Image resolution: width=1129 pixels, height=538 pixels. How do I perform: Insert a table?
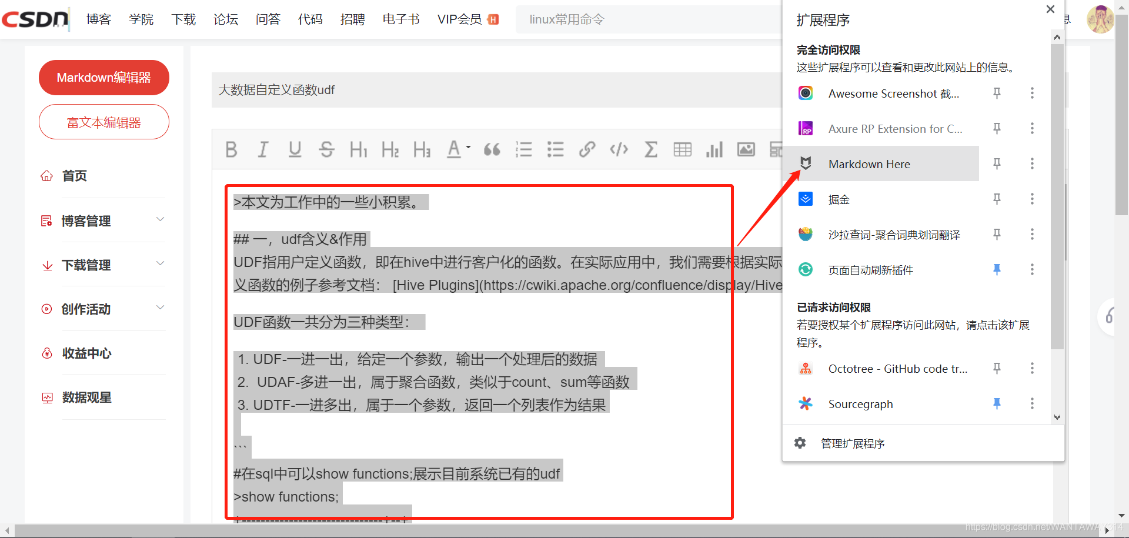click(683, 149)
